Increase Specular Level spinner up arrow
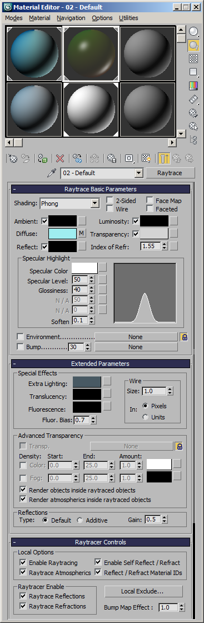The width and height of the screenshot is (204, 623). (92, 278)
